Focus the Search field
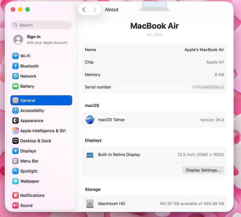 click(x=41, y=25)
